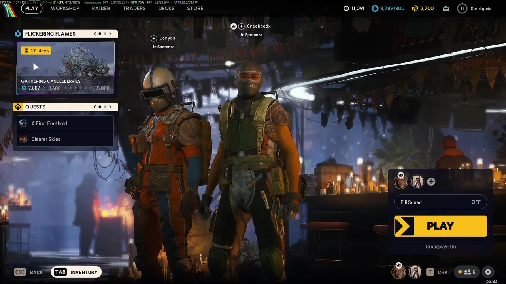Open the mail inbox envelope icon
The height and width of the screenshot is (284, 506).
(446, 9)
